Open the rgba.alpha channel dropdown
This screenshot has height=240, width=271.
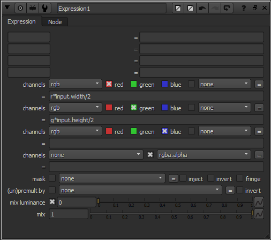[204, 155]
